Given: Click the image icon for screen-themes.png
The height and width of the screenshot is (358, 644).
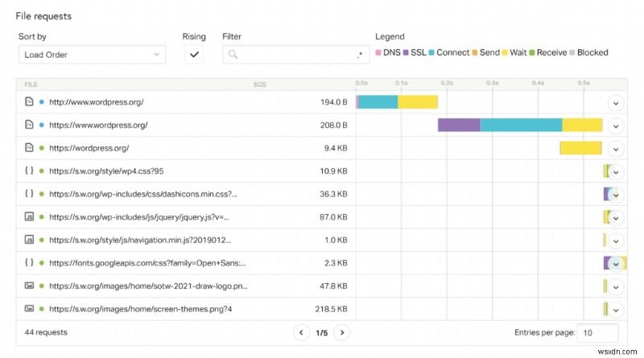Looking at the screenshot, I should (x=29, y=309).
